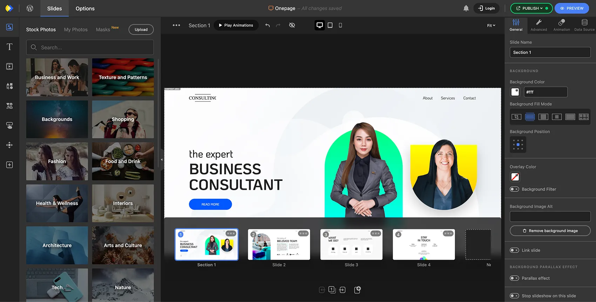
Task: Open the image library sidebar icon
Action: click(x=9, y=27)
